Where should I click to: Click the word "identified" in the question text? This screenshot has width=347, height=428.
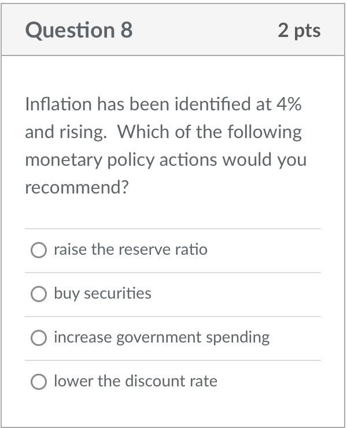(213, 104)
